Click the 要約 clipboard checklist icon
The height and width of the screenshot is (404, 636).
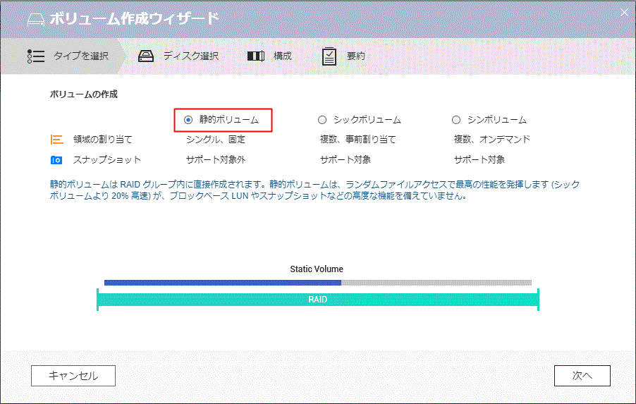(329, 56)
